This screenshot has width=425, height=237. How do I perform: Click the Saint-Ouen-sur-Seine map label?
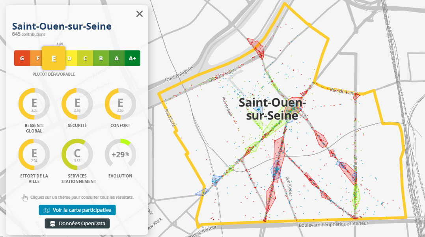[272, 109]
